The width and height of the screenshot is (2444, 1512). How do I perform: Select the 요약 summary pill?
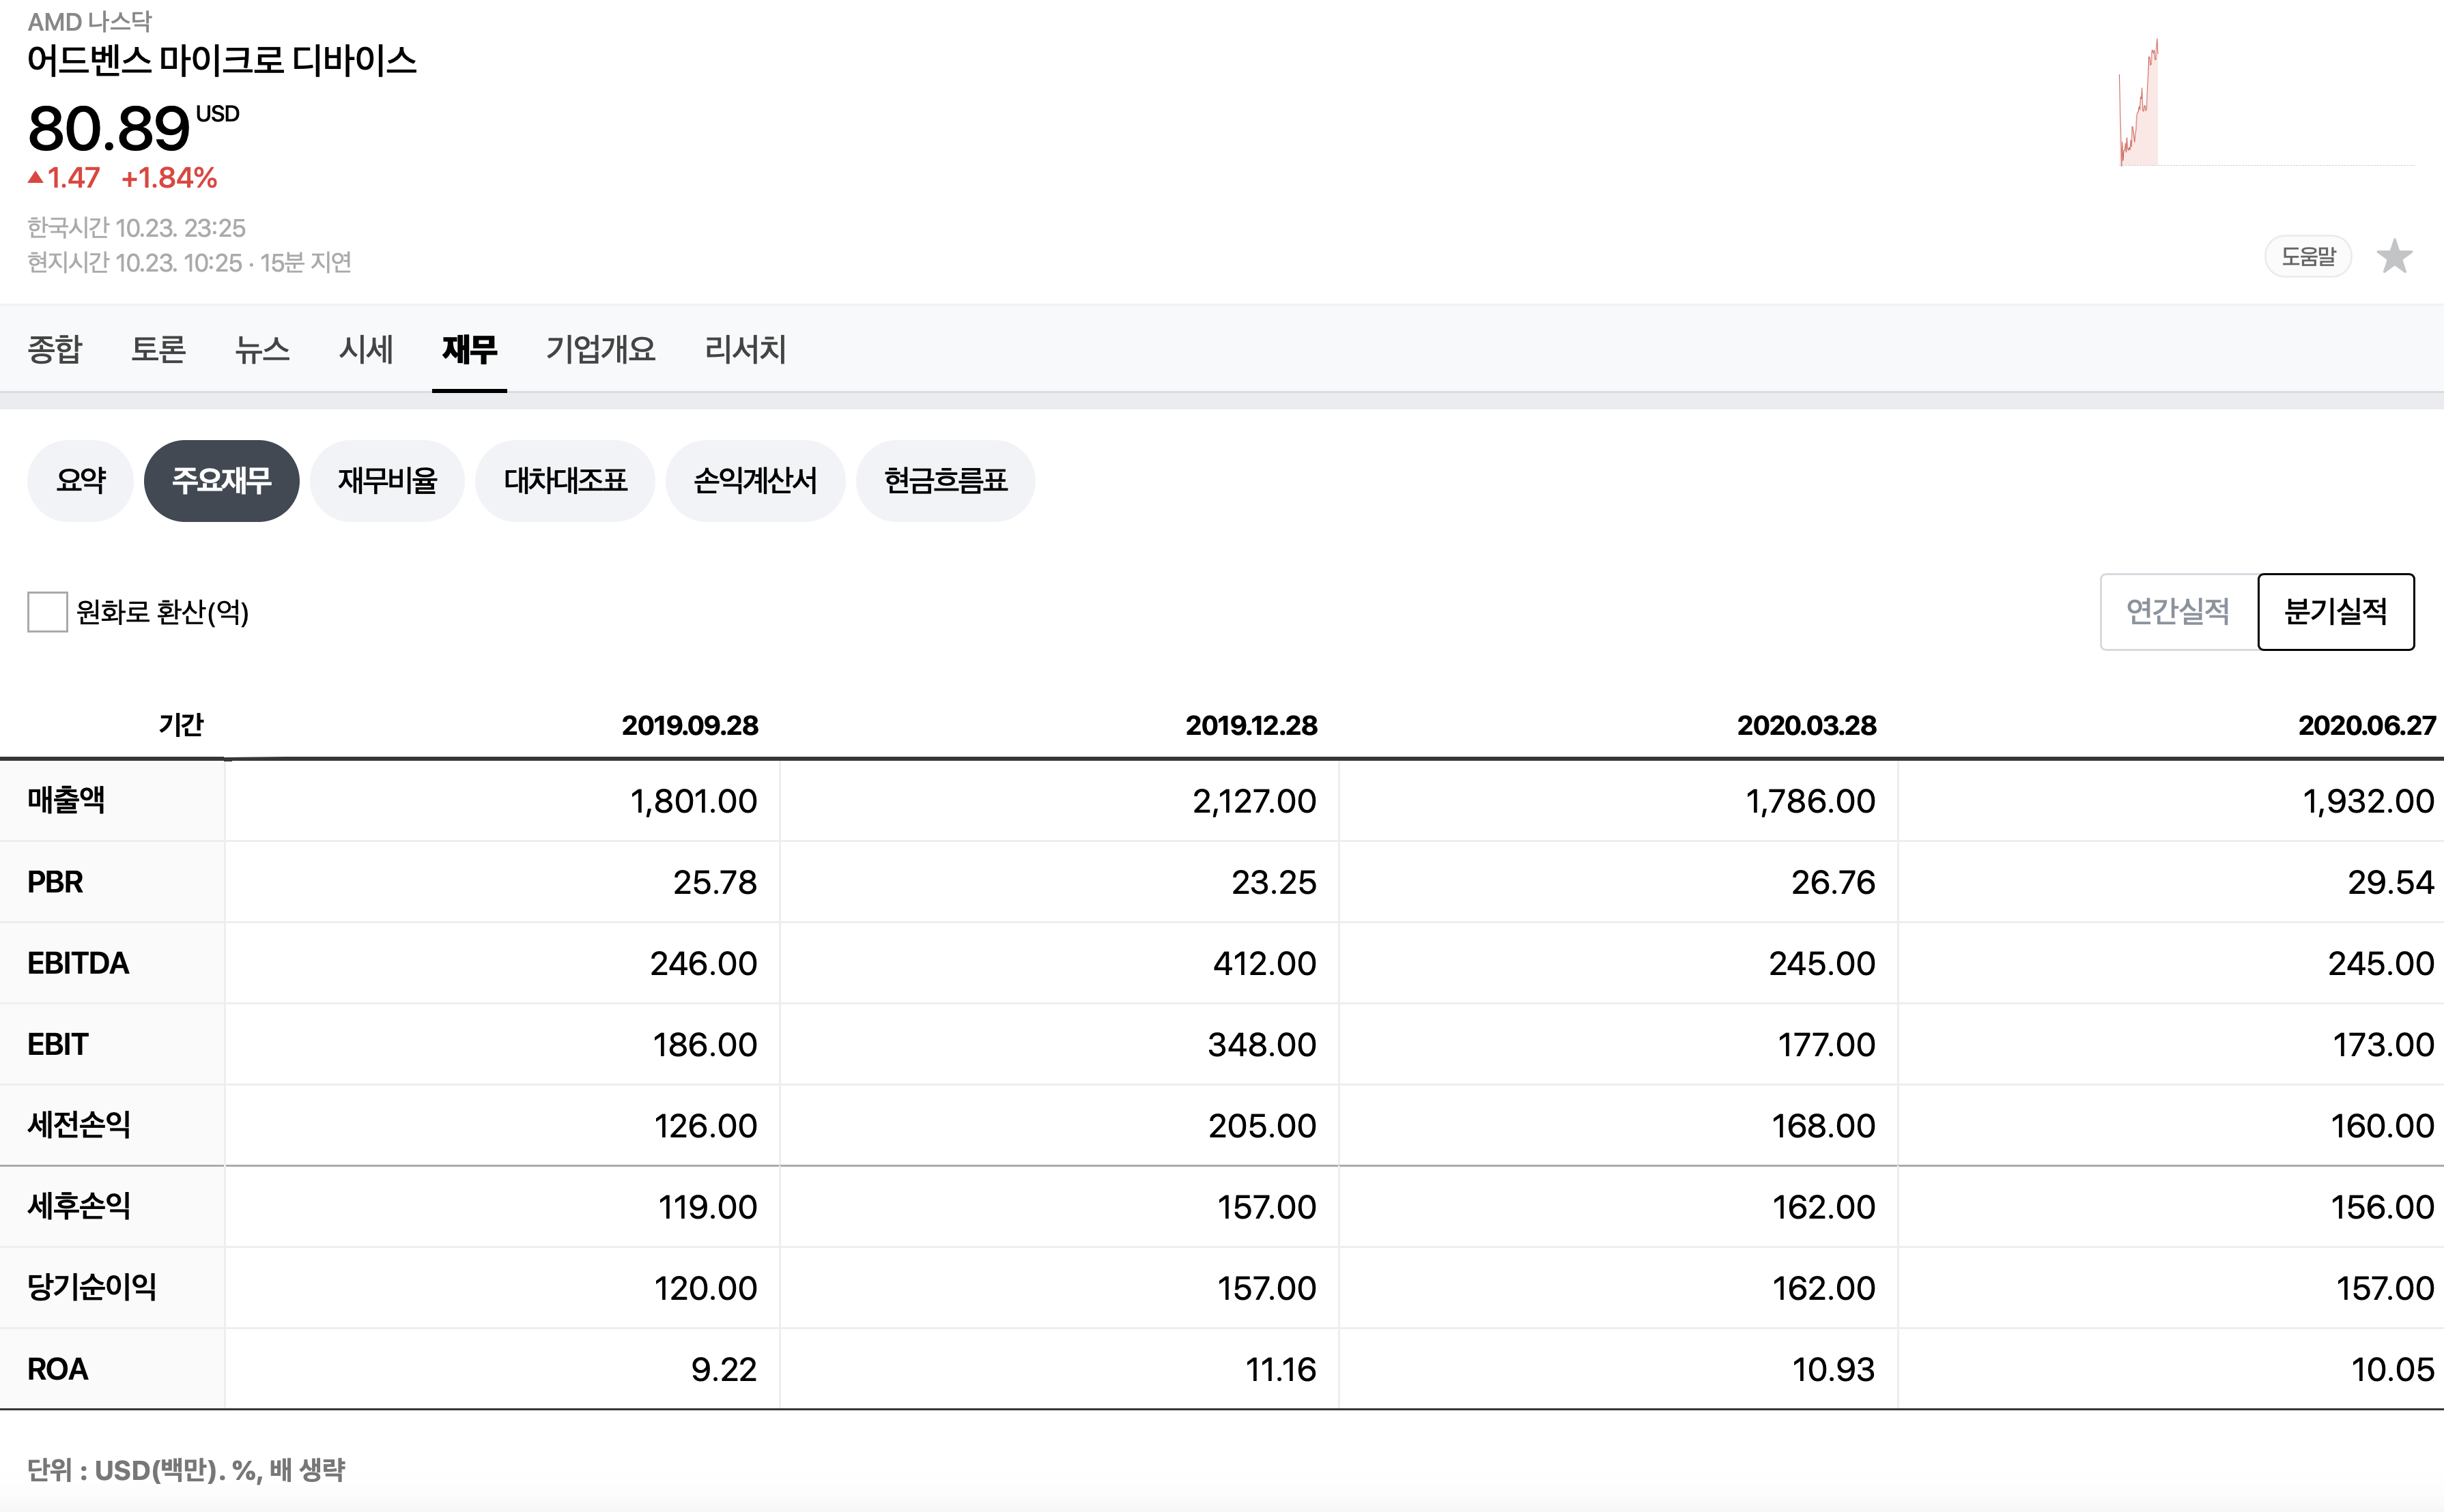(80, 481)
